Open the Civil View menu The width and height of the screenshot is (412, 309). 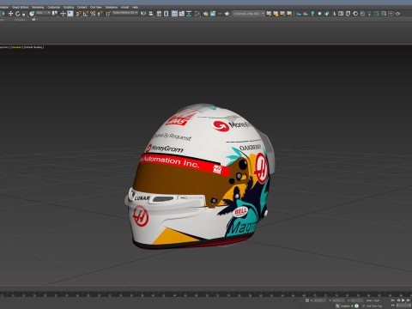(x=96, y=7)
